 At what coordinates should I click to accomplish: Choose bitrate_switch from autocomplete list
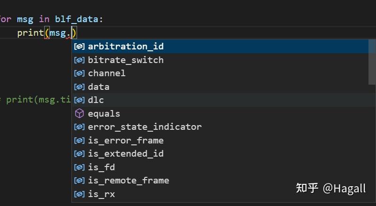(x=220, y=60)
